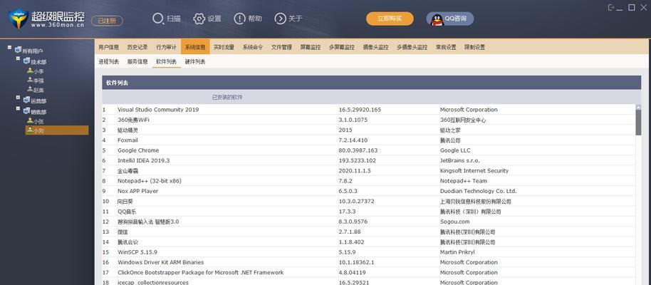Viewport: 651px width, 285px height.
Task: Collapse the 技术部 department node
Action: click(x=18, y=58)
